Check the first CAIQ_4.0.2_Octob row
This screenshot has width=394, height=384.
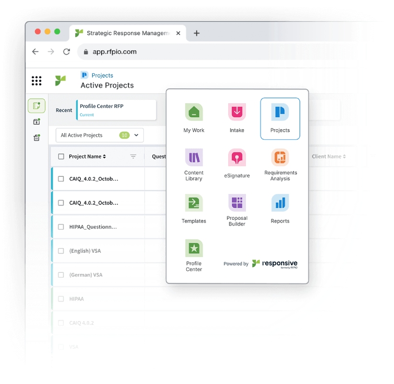61,179
